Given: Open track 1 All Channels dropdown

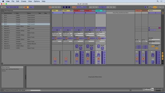Looking at the screenshot, I should pos(57,35).
